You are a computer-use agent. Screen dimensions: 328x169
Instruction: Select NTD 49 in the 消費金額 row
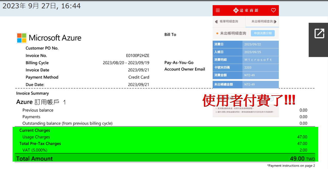tap(249, 75)
